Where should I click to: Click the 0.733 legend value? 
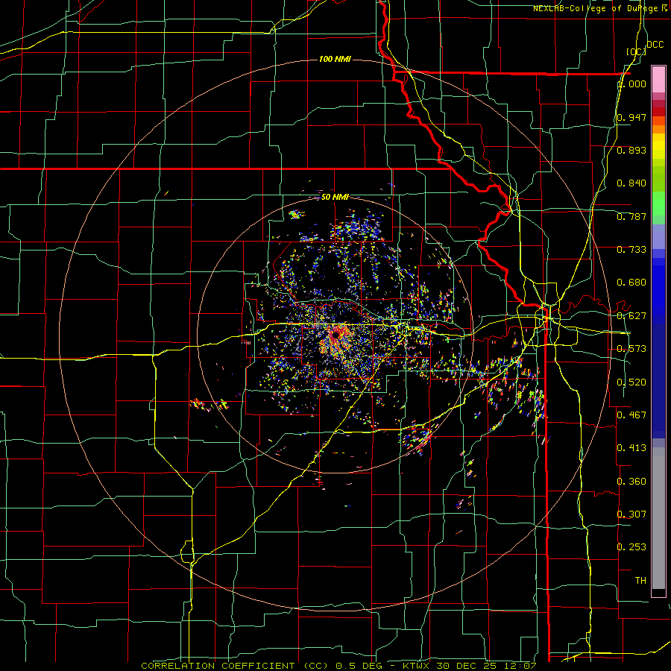[631, 250]
